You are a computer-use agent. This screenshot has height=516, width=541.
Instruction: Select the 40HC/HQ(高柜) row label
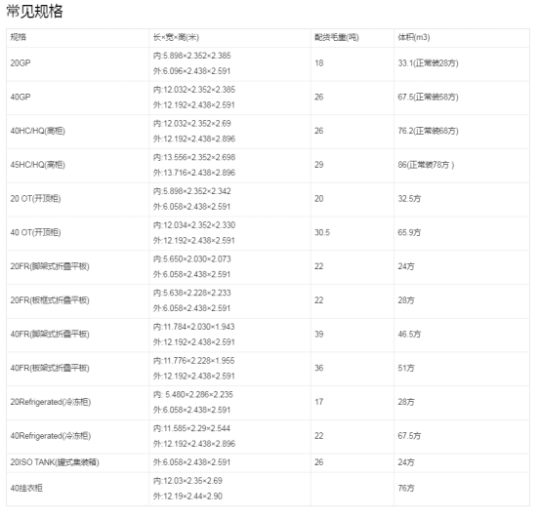(38, 131)
